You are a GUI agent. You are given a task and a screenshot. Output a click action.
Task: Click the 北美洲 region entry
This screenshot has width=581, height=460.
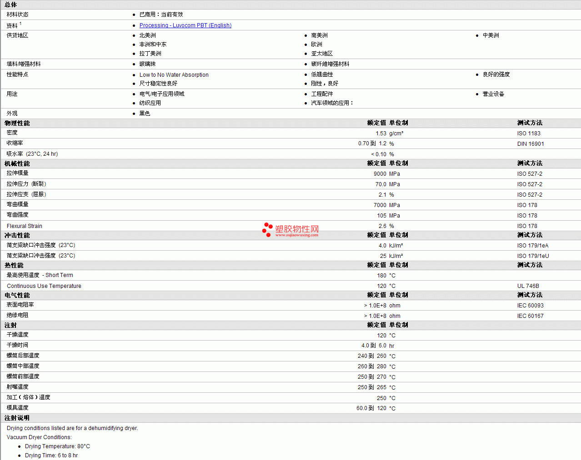click(x=148, y=35)
